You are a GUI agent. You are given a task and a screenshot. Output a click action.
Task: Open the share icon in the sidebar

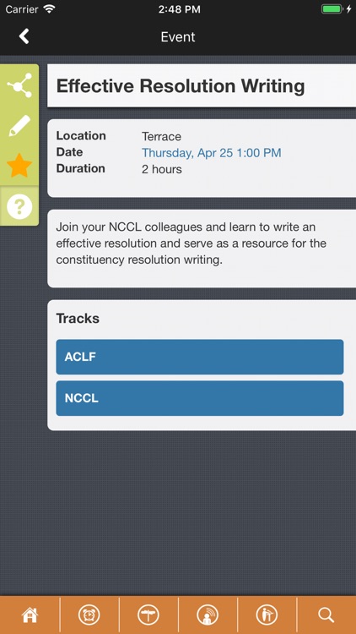19,85
